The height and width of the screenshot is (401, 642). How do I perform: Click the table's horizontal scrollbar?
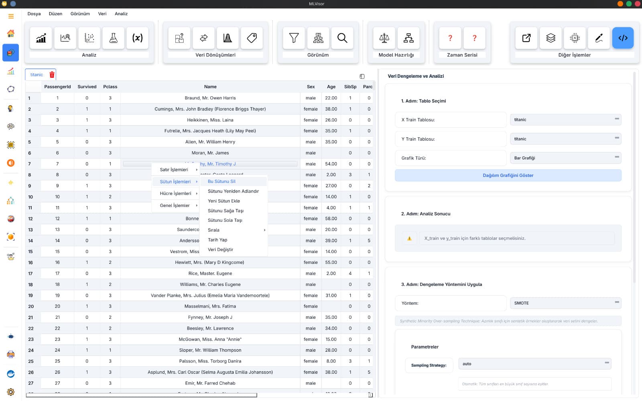142,395
